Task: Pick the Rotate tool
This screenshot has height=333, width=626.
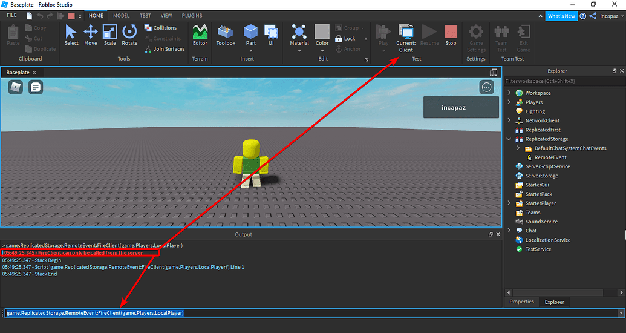Action: (129, 35)
